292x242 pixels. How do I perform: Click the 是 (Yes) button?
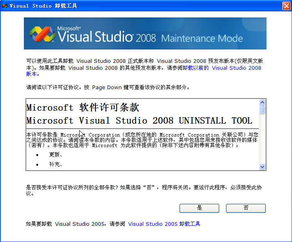pos(199,208)
